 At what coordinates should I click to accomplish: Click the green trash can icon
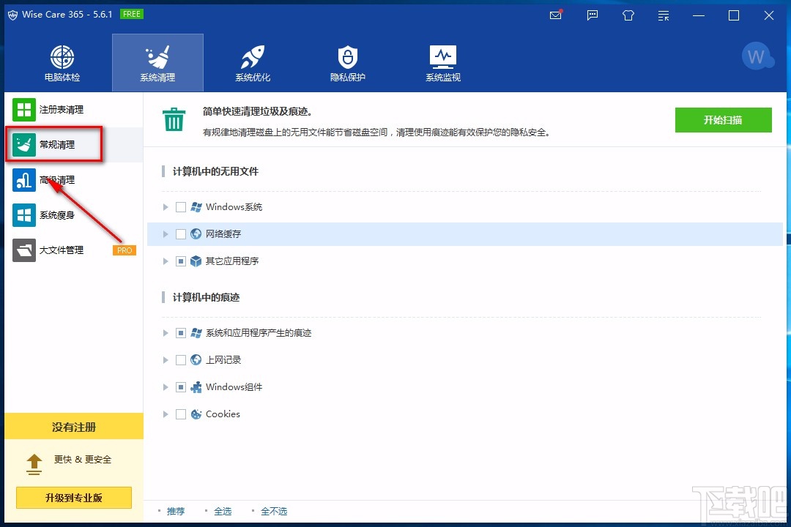[174, 119]
